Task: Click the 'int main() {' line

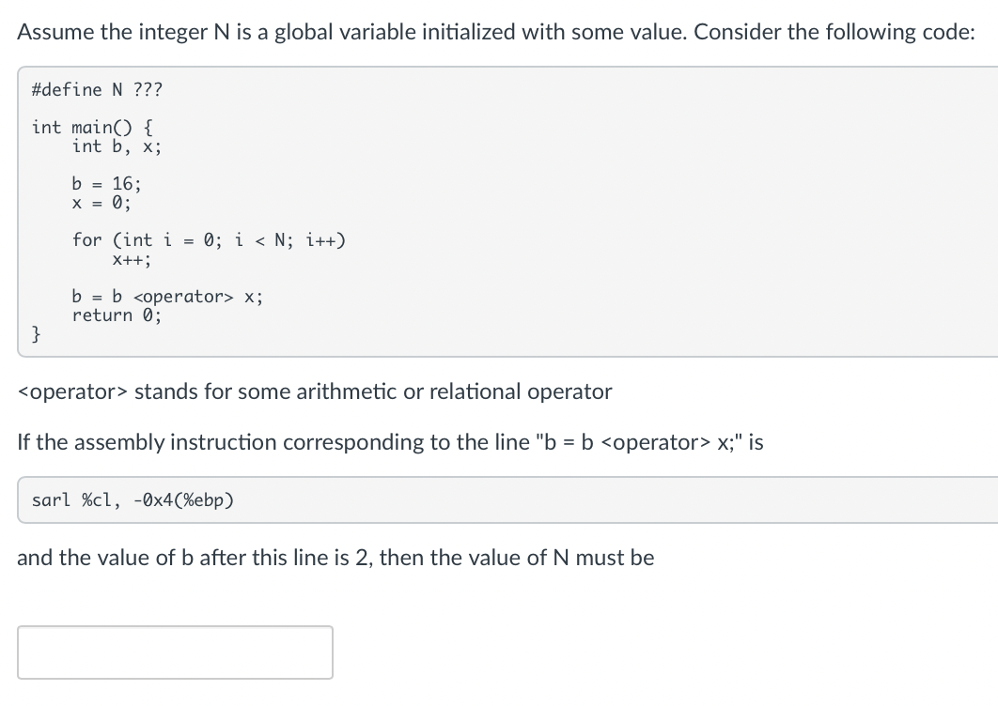Action: pos(92,127)
